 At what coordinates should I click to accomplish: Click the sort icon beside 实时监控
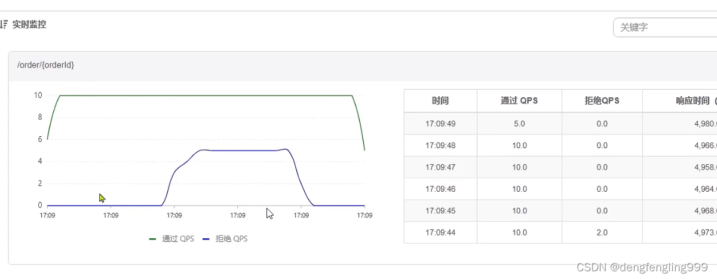(x=4, y=25)
